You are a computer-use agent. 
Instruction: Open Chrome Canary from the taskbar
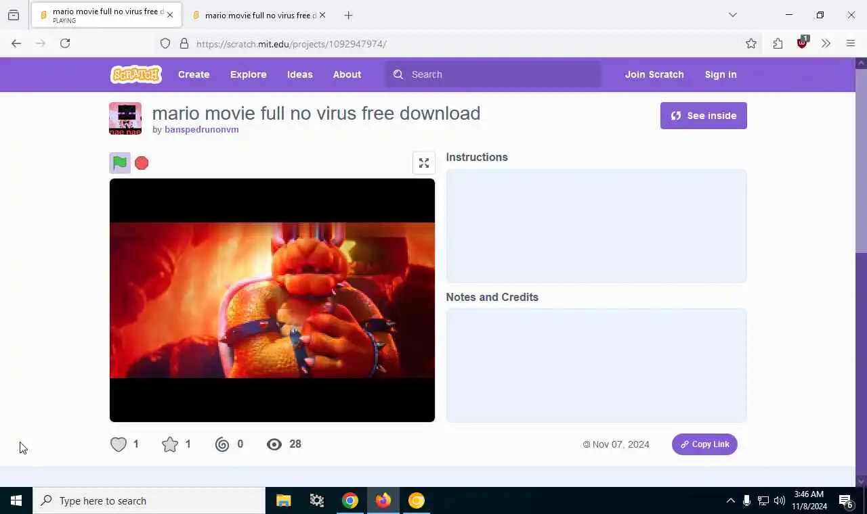point(417,500)
